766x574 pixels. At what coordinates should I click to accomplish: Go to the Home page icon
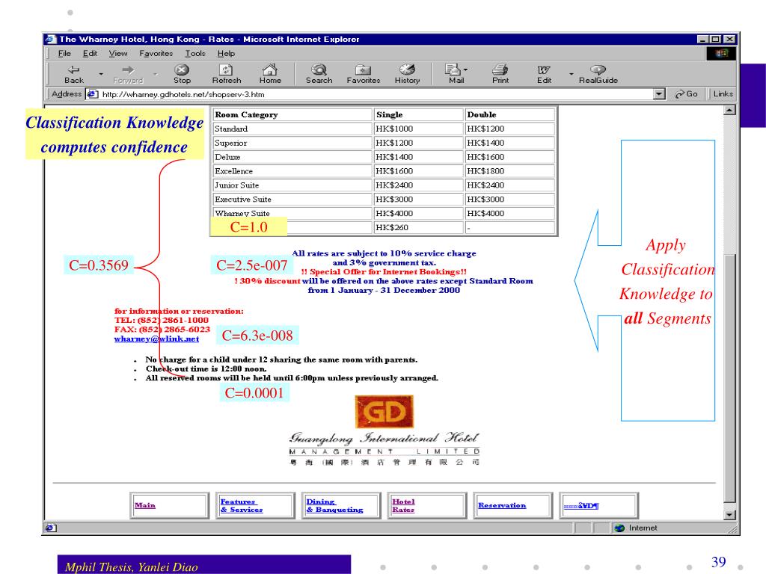[269, 70]
